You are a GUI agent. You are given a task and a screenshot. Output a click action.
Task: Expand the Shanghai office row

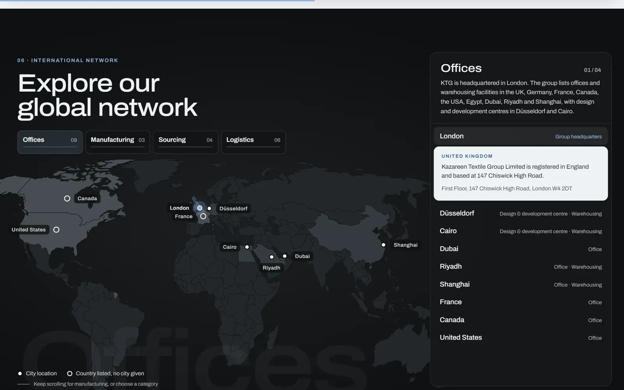click(x=521, y=284)
